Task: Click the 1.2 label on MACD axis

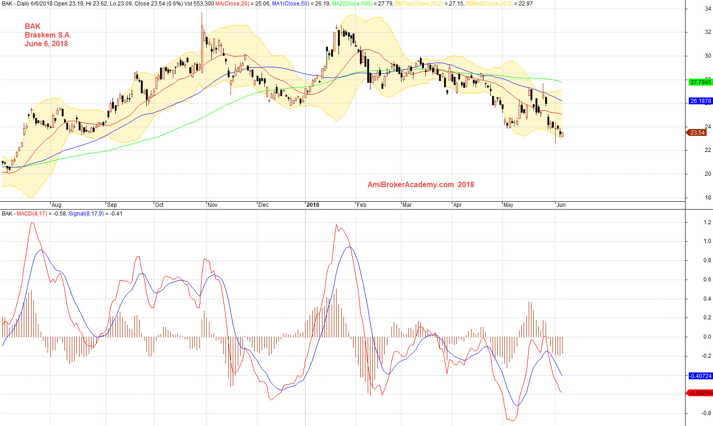Action: click(x=708, y=222)
